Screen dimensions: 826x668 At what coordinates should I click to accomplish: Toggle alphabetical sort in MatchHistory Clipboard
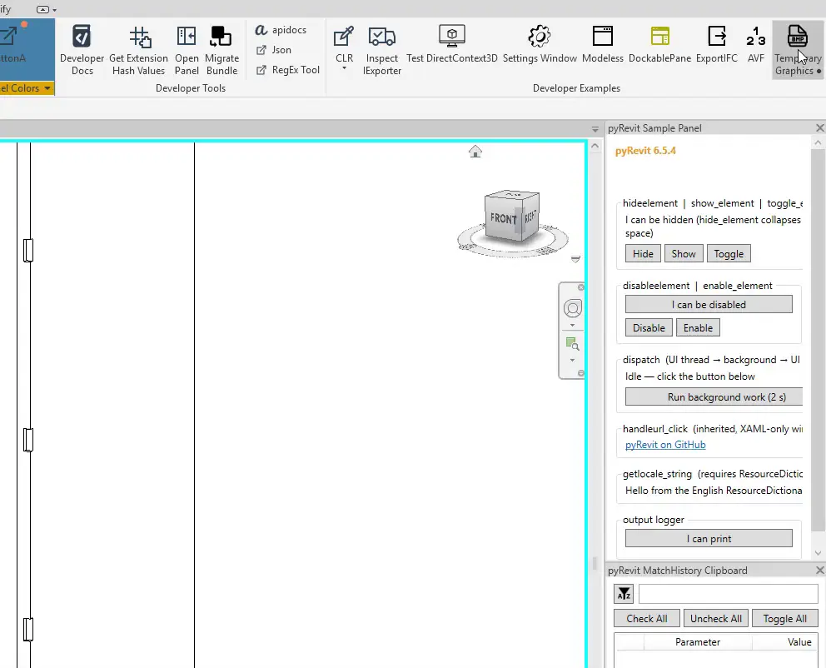coord(624,594)
